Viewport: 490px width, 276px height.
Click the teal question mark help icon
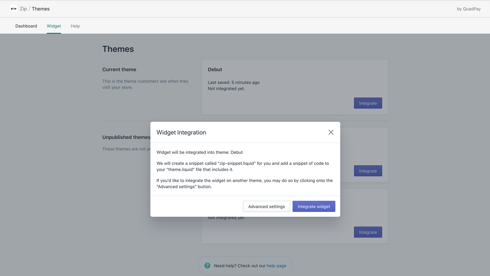207,265
